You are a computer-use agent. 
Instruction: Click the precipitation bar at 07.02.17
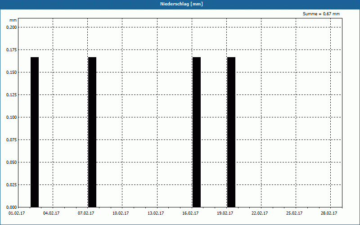[92, 132]
